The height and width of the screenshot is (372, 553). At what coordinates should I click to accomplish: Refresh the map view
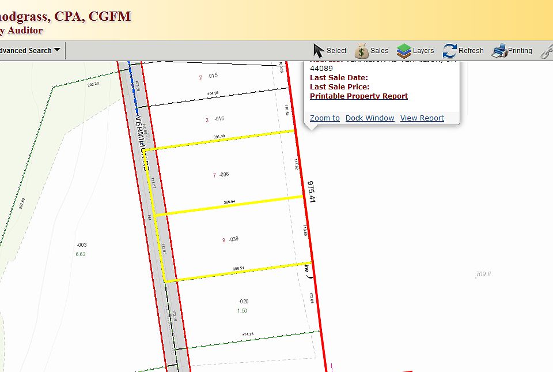tap(463, 51)
